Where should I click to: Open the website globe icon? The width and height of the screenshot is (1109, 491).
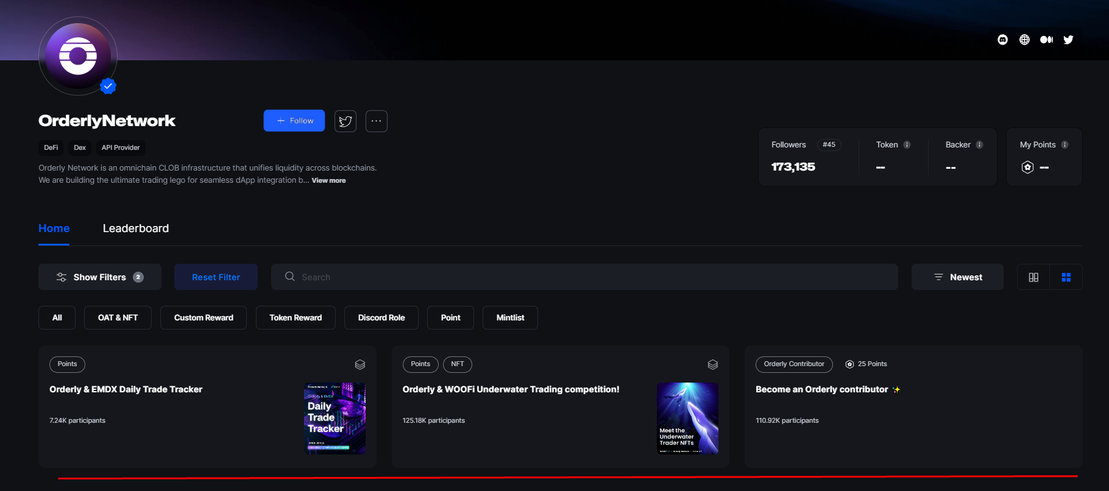[x=1024, y=40]
